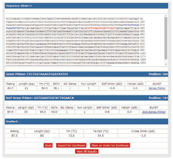Click View All Results button
The image size is (173, 159).
click(87, 152)
